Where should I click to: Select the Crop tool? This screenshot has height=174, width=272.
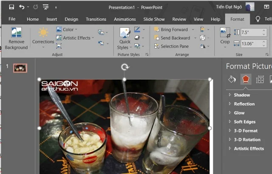(x=225, y=36)
